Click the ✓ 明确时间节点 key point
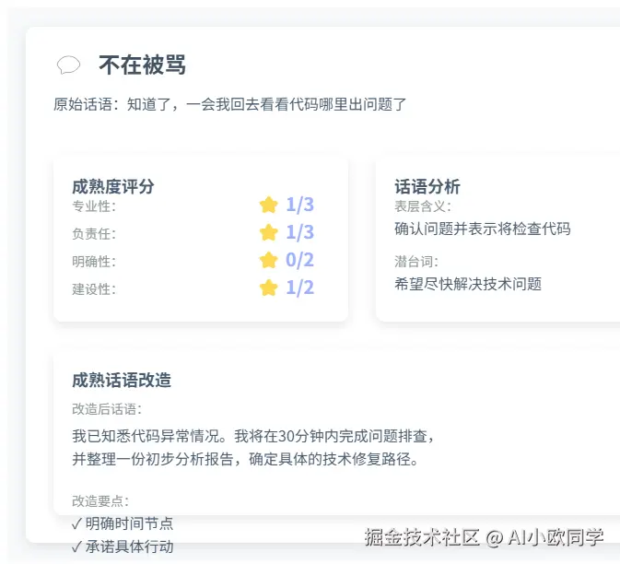The width and height of the screenshot is (620, 564). click(123, 523)
